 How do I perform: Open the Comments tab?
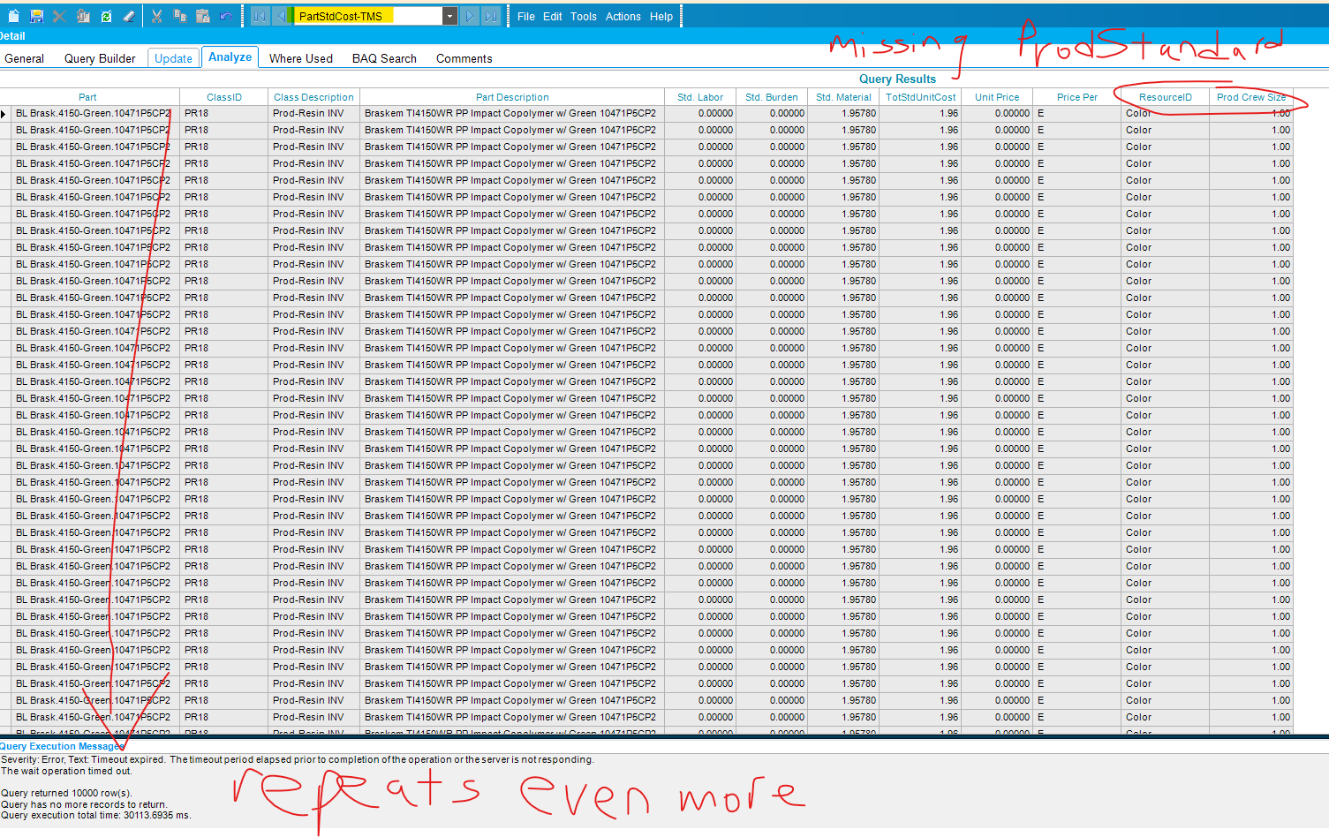(464, 58)
